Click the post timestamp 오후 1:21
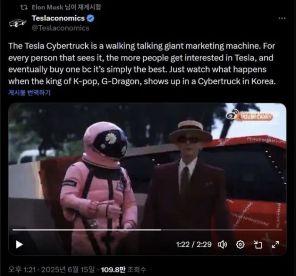The height and width of the screenshot is (276, 296). click(x=22, y=269)
